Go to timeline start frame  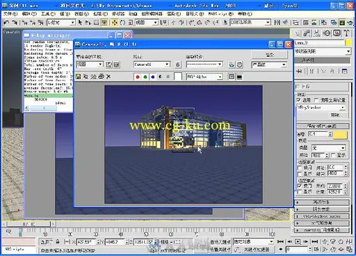pyautogui.click(x=280, y=241)
